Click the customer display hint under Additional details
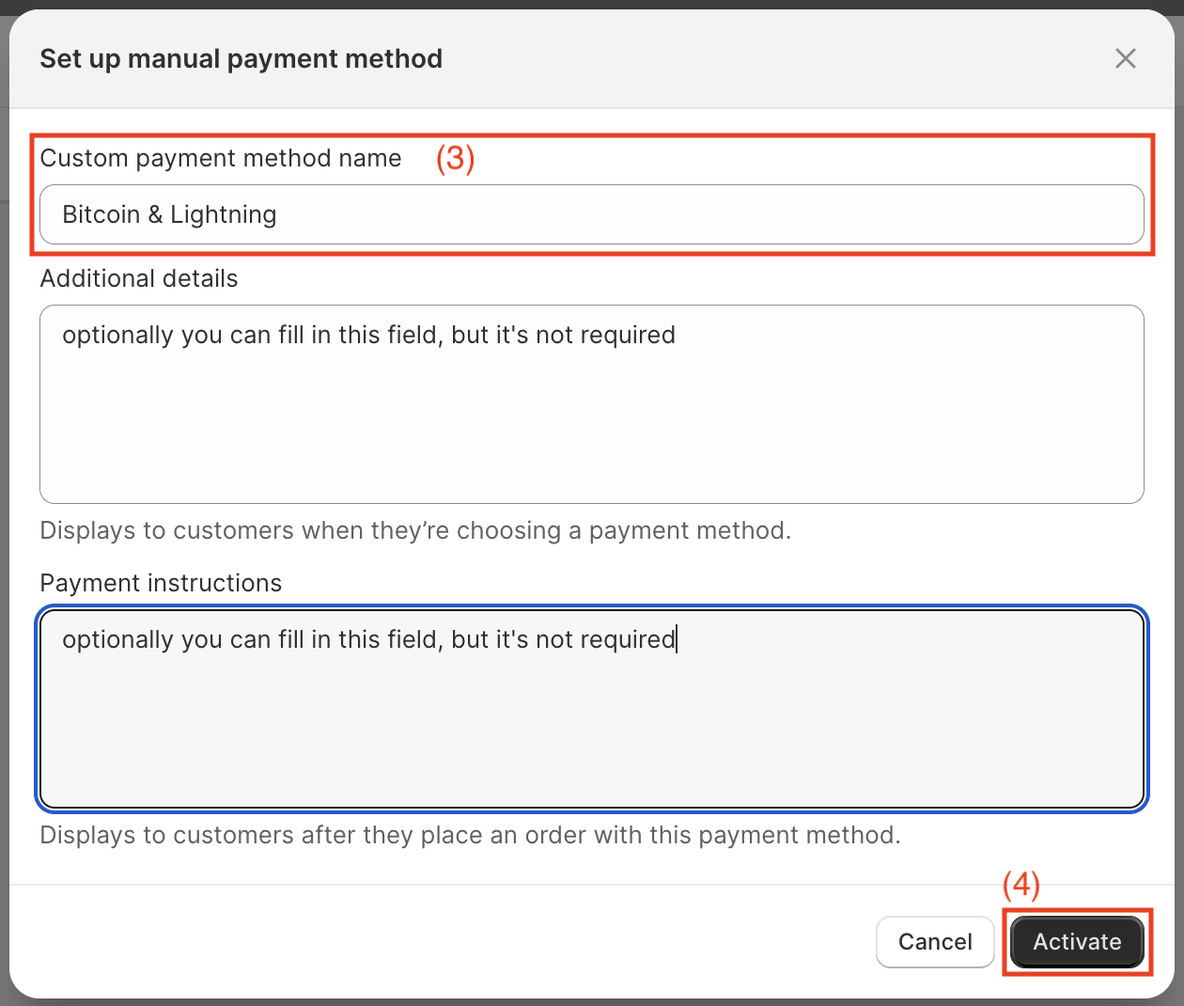The image size is (1184, 1006). [415, 530]
